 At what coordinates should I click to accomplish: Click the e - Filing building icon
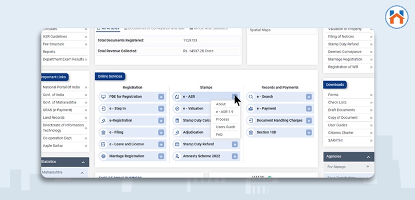coord(103,132)
